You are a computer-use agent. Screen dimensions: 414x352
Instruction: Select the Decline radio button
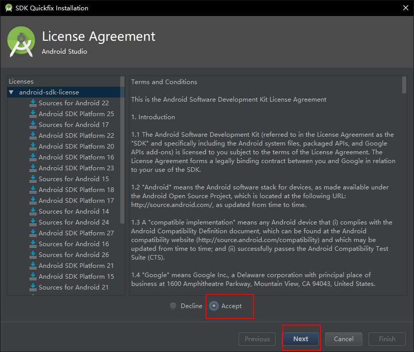tap(173, 306)
